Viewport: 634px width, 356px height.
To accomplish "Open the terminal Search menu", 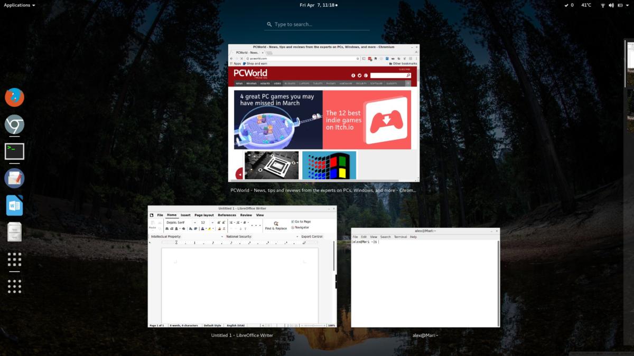I will (x=386, y=237).
